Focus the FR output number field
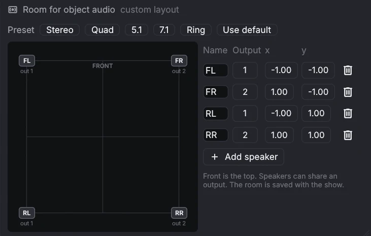The height and width of the screenshot is (236, 371). click(245, 92)
